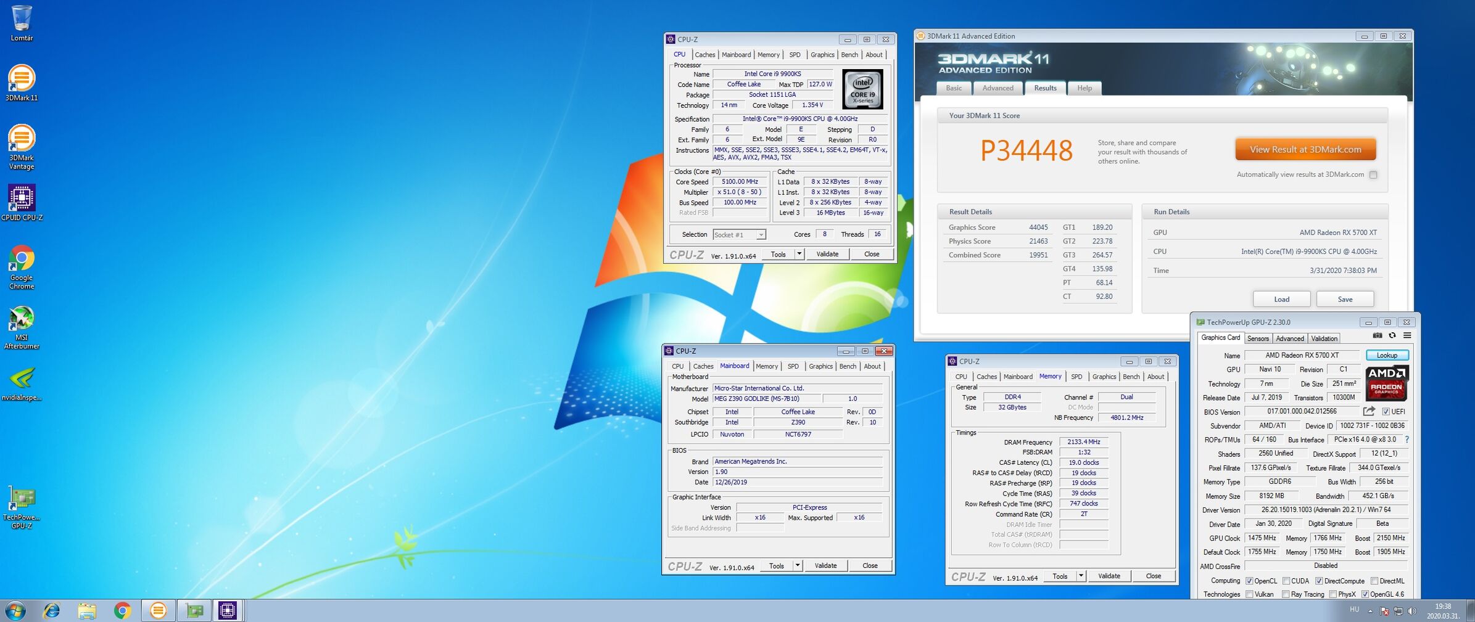Click Validate in the top CPU-Z window
The width and height of the screenshot is (1475, 622).
[827, 254]
